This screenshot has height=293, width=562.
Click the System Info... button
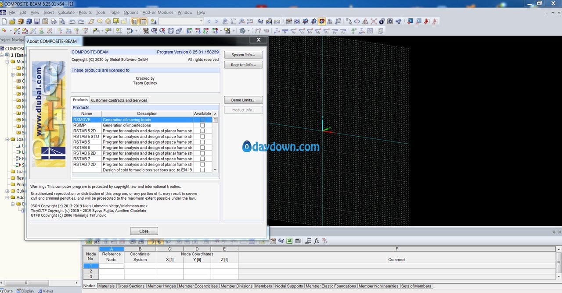click(x=243, y=55)
